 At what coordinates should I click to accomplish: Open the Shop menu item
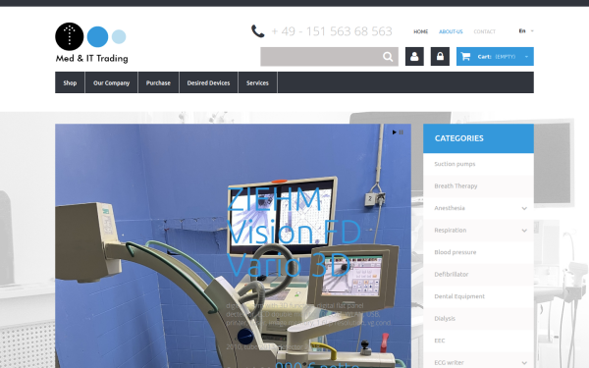tap(70, 82)
